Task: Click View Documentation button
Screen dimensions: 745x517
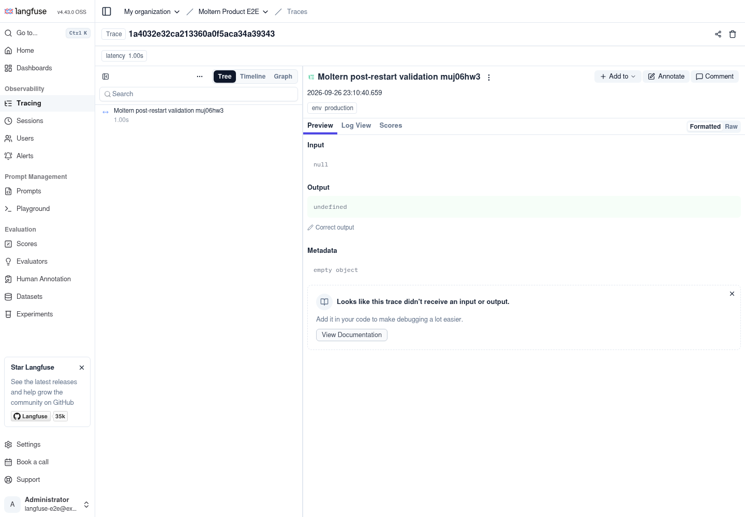Action: (x=352, y=335)
